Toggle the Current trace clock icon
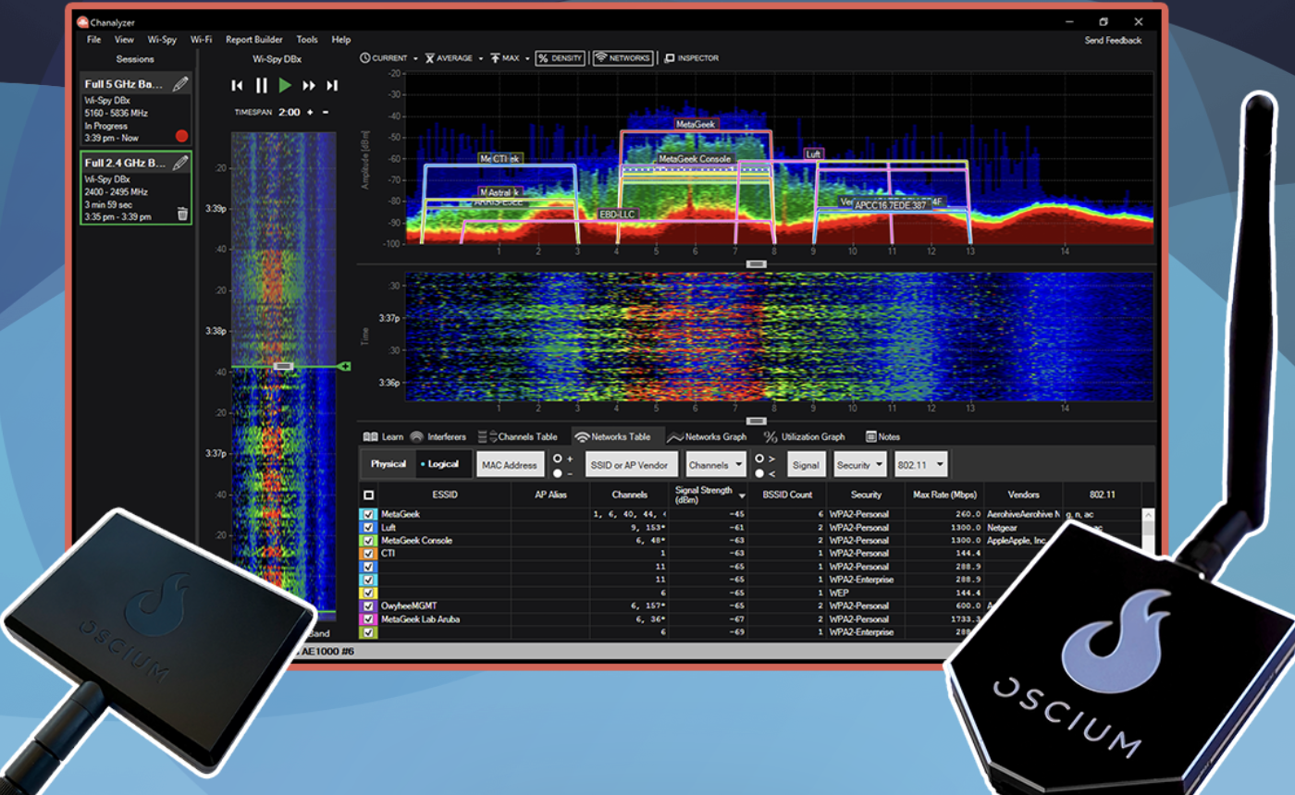The width and height of the screenshot is (1295, 795). click(365, 58)
